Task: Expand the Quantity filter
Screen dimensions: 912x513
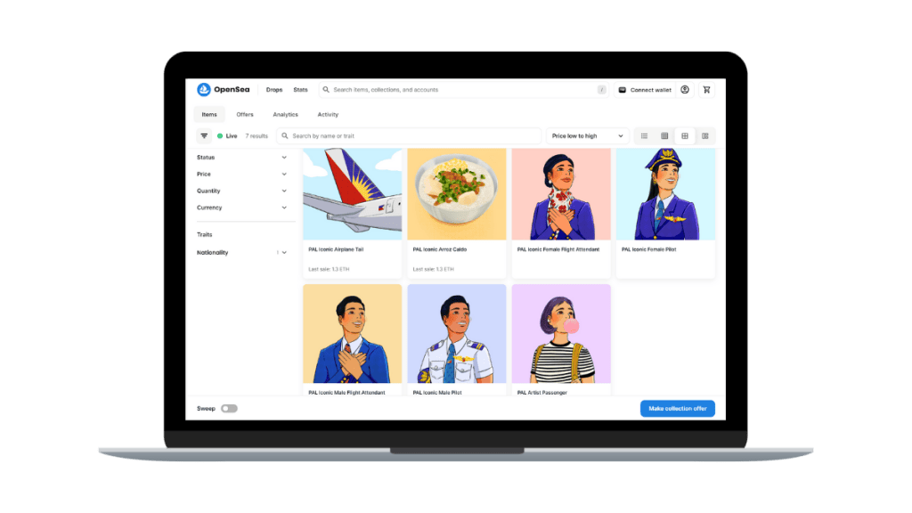Action: coord(241,191)
